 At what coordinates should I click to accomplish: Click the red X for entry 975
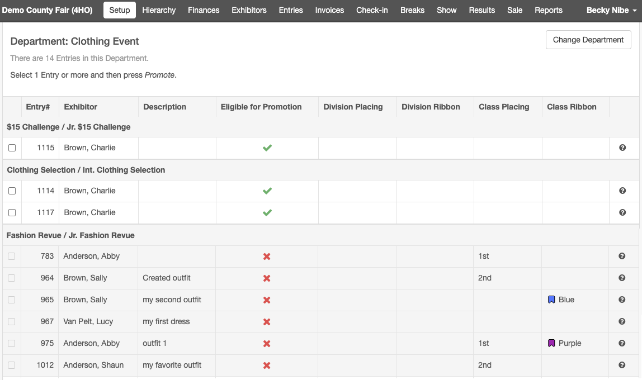[x=267, y=344]
